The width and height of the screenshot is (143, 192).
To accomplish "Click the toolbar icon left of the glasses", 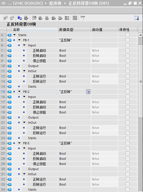I will pyautogui.click(x=75, y=18).
